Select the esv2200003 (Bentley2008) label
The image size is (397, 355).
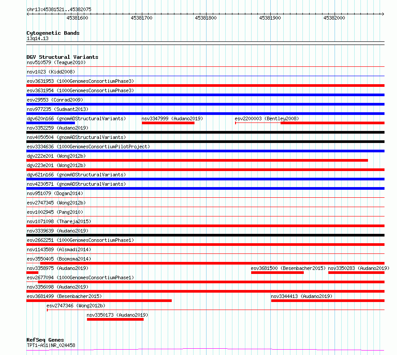point(267,118)
